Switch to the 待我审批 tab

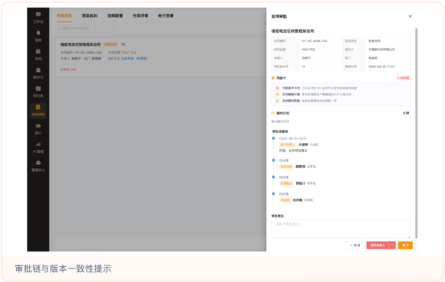64,16
